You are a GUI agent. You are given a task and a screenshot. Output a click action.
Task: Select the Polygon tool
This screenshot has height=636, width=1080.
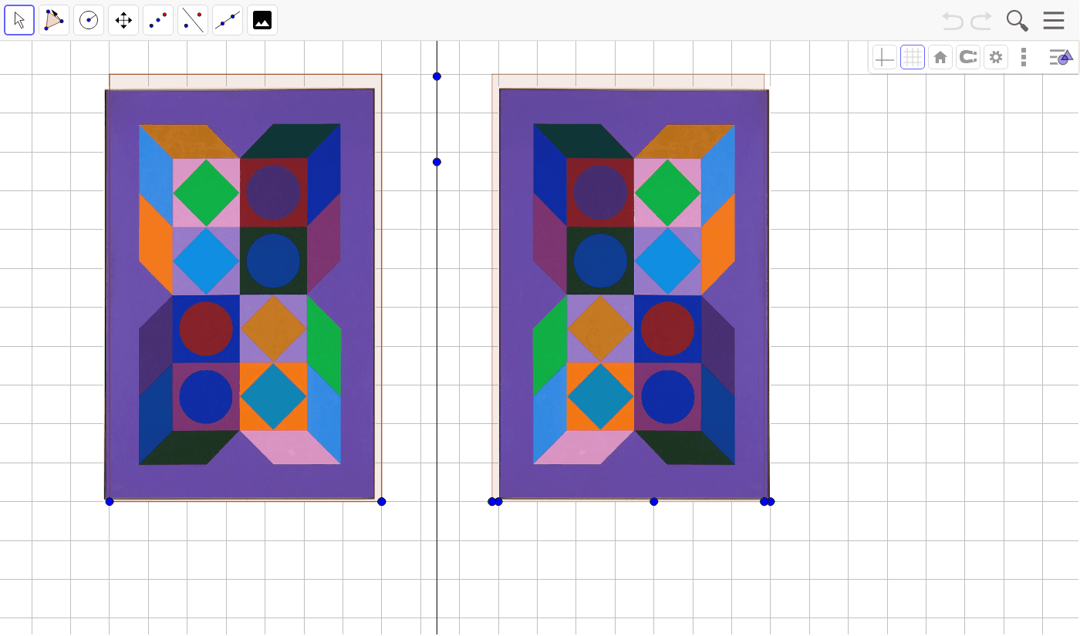pos(54,20)
